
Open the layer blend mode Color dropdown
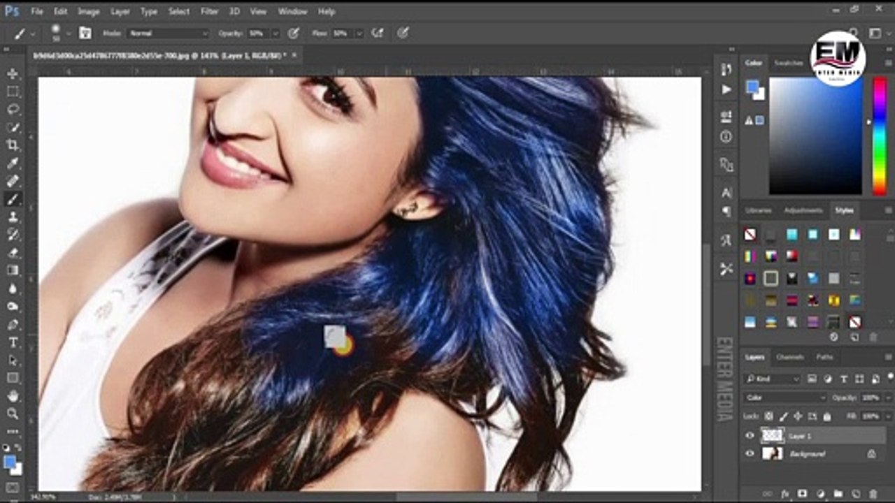(785, 398)
